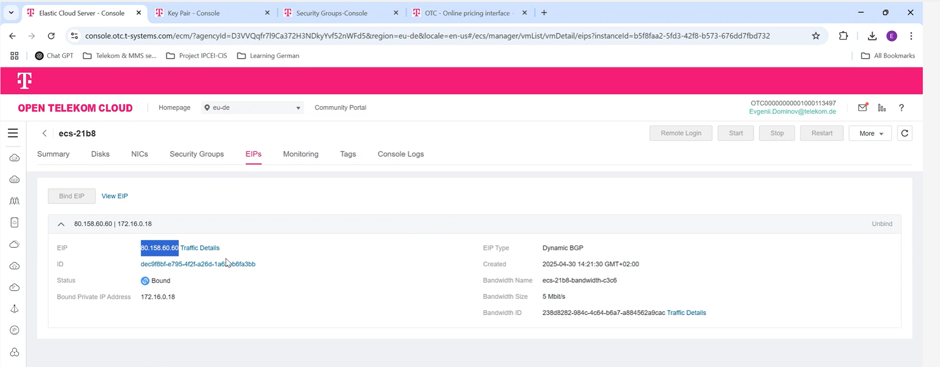Open the EIP ID dec9f8bf link
940x367 pixels.
coord(198,264)
